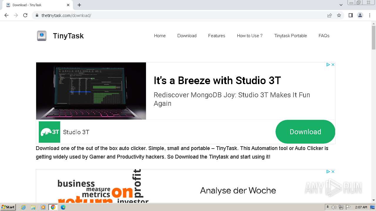Click the 2:07 AM system clock

(361, 207)
